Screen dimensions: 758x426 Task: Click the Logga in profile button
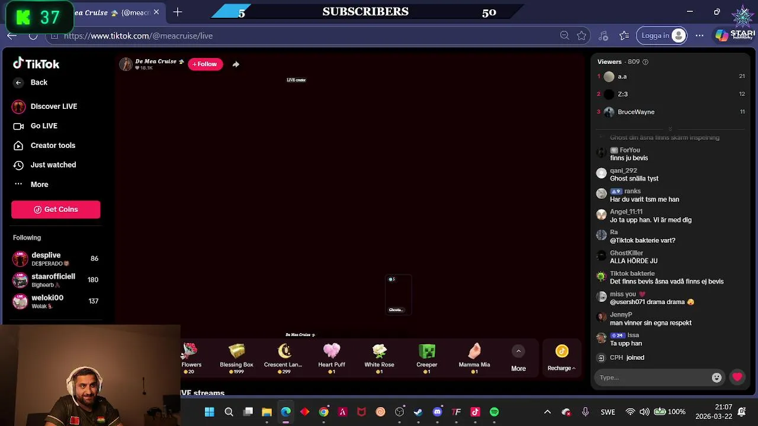(x=663, y=35)
